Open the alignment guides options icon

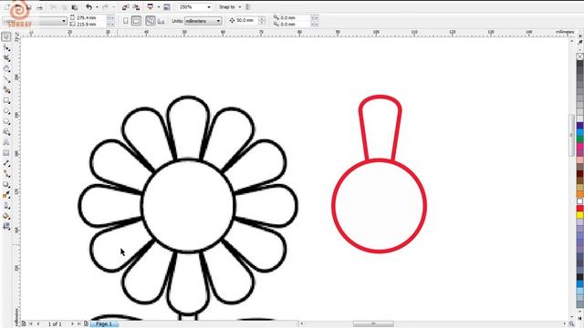[248, 6]
